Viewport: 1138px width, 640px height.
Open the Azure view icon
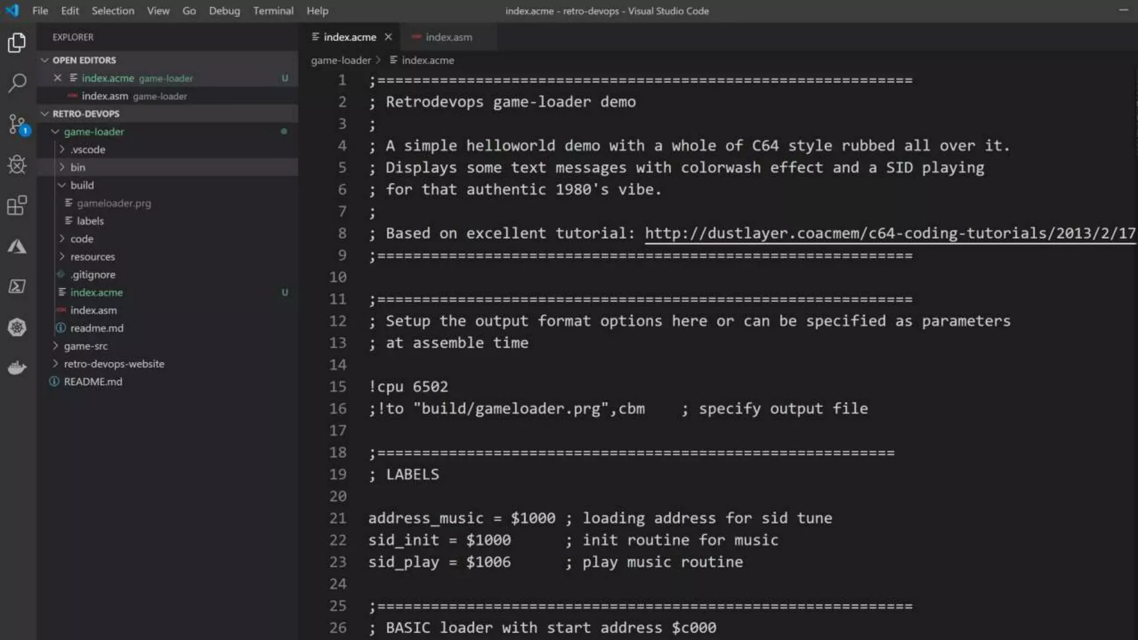coord(17,246)
